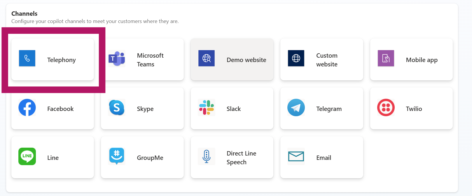Click the Slack logo icon
This screenshot has height=196, width=472.
pos(207,107)
